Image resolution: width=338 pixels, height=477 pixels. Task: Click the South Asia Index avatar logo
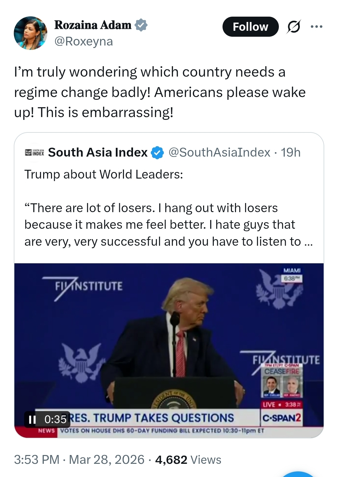pos(34,153)
